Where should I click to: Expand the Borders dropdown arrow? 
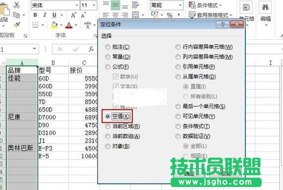[43, 25]
